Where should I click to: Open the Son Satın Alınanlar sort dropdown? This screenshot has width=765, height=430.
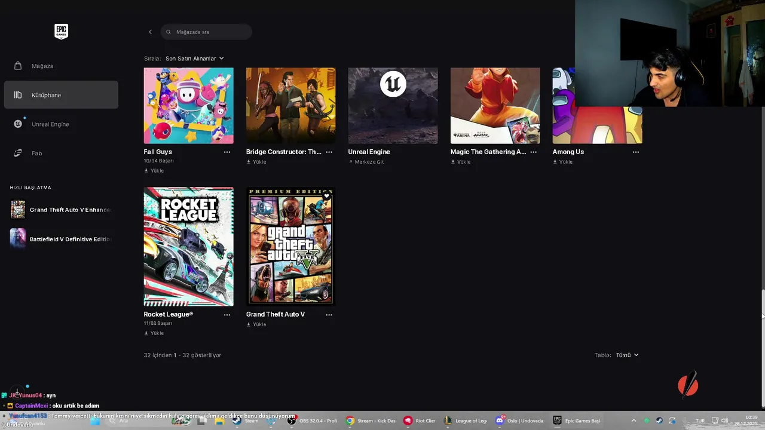tap(195, 59)
